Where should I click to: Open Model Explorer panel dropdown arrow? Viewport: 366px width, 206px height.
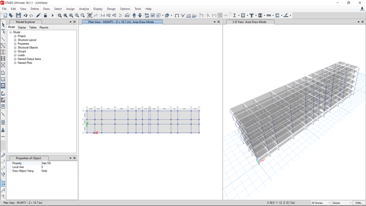(70, 22)
